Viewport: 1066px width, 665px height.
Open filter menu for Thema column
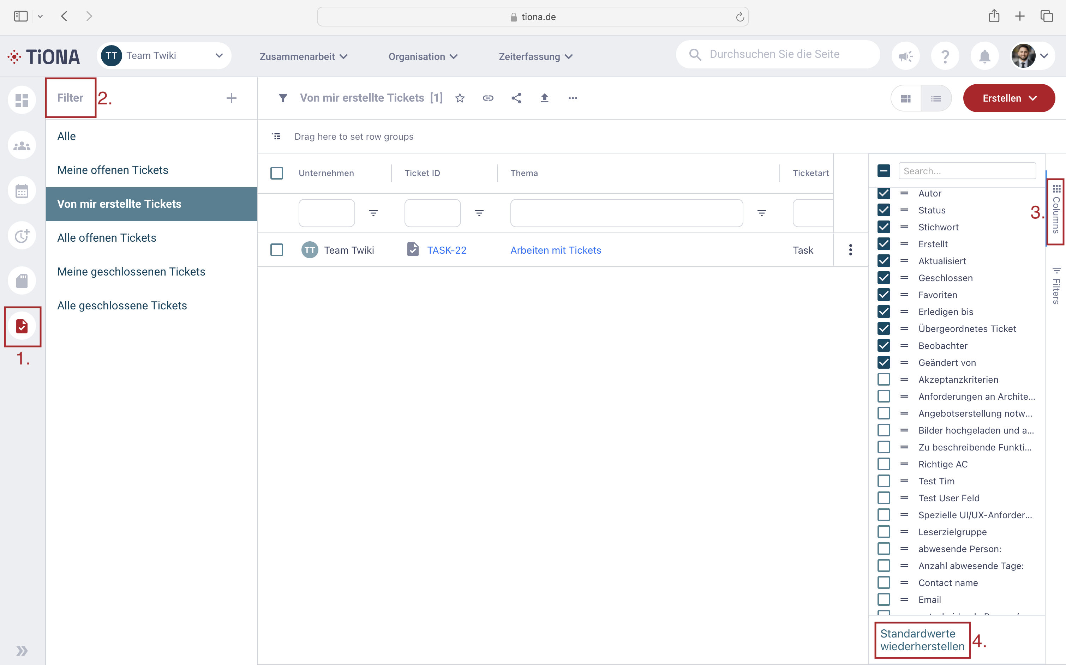click(761, 213)
